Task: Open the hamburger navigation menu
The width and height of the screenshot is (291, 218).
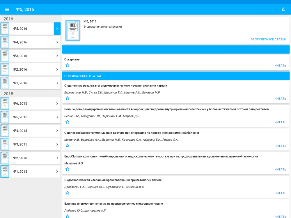Action: click(x=7, y=10)
